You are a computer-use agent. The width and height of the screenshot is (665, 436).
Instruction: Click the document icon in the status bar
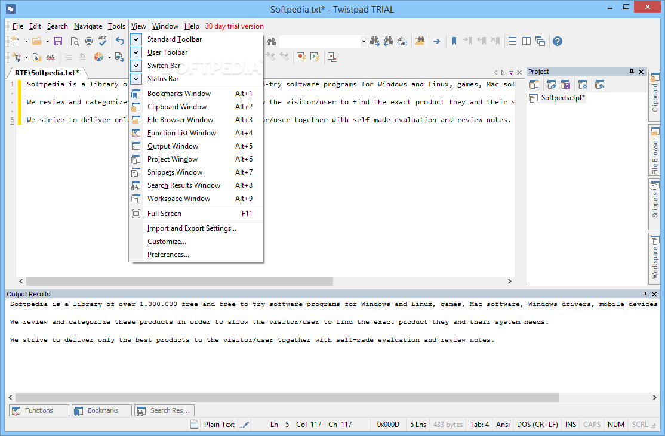point(194,424)
